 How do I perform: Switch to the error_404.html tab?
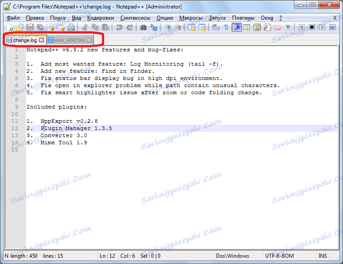(x=70, y=40)
